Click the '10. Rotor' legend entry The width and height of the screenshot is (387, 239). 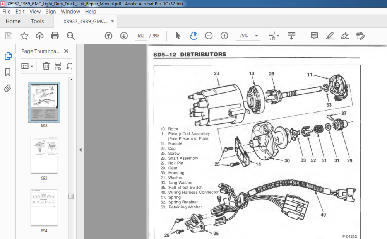tap(170, 129)
